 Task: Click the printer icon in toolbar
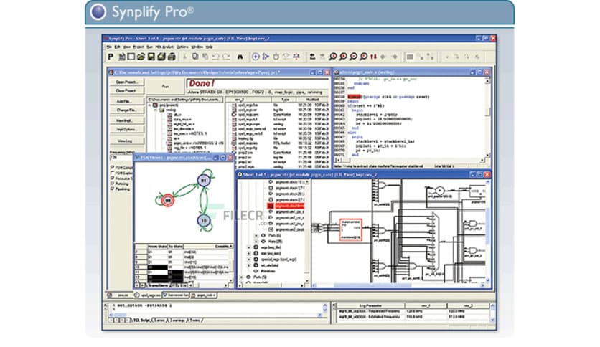point(172,57)
